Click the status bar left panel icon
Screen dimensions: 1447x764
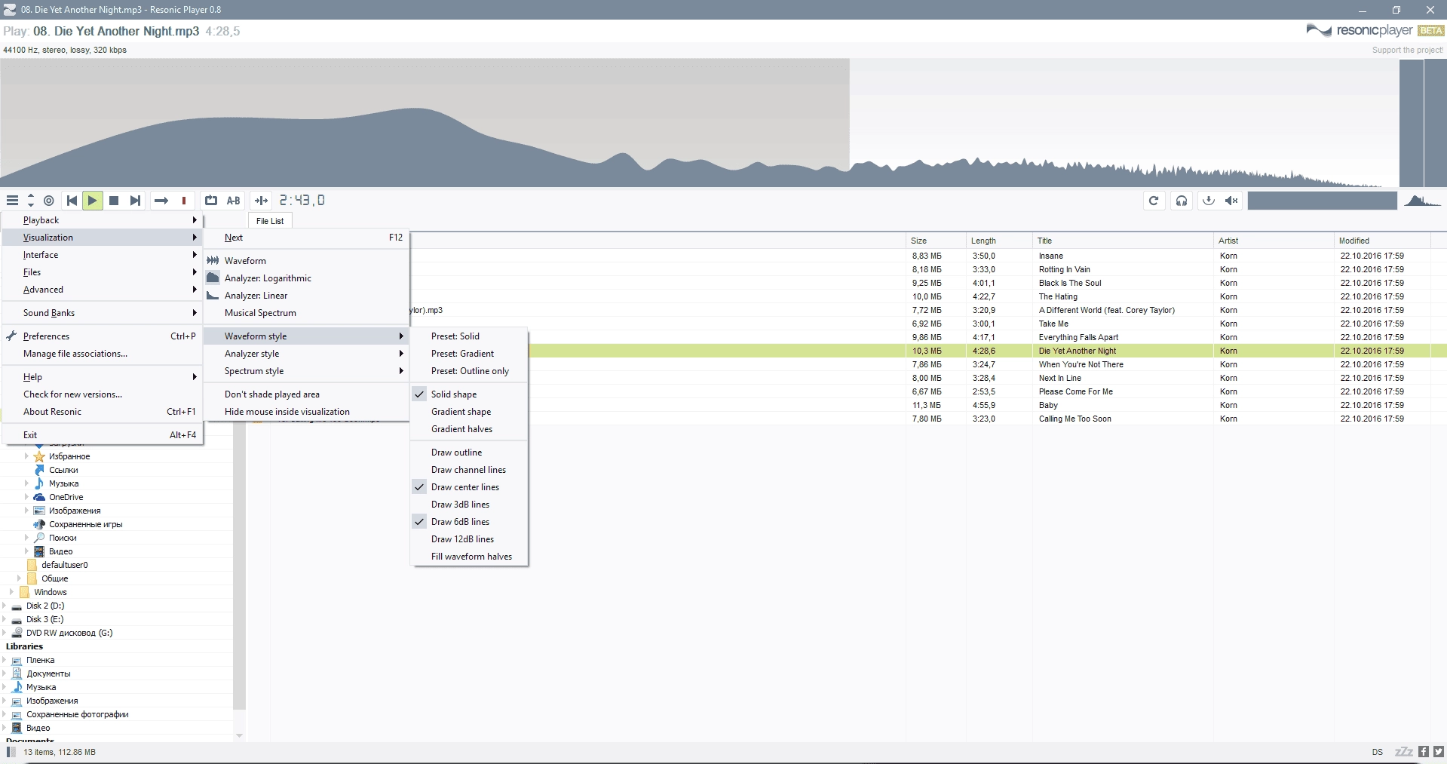(11, 752)
